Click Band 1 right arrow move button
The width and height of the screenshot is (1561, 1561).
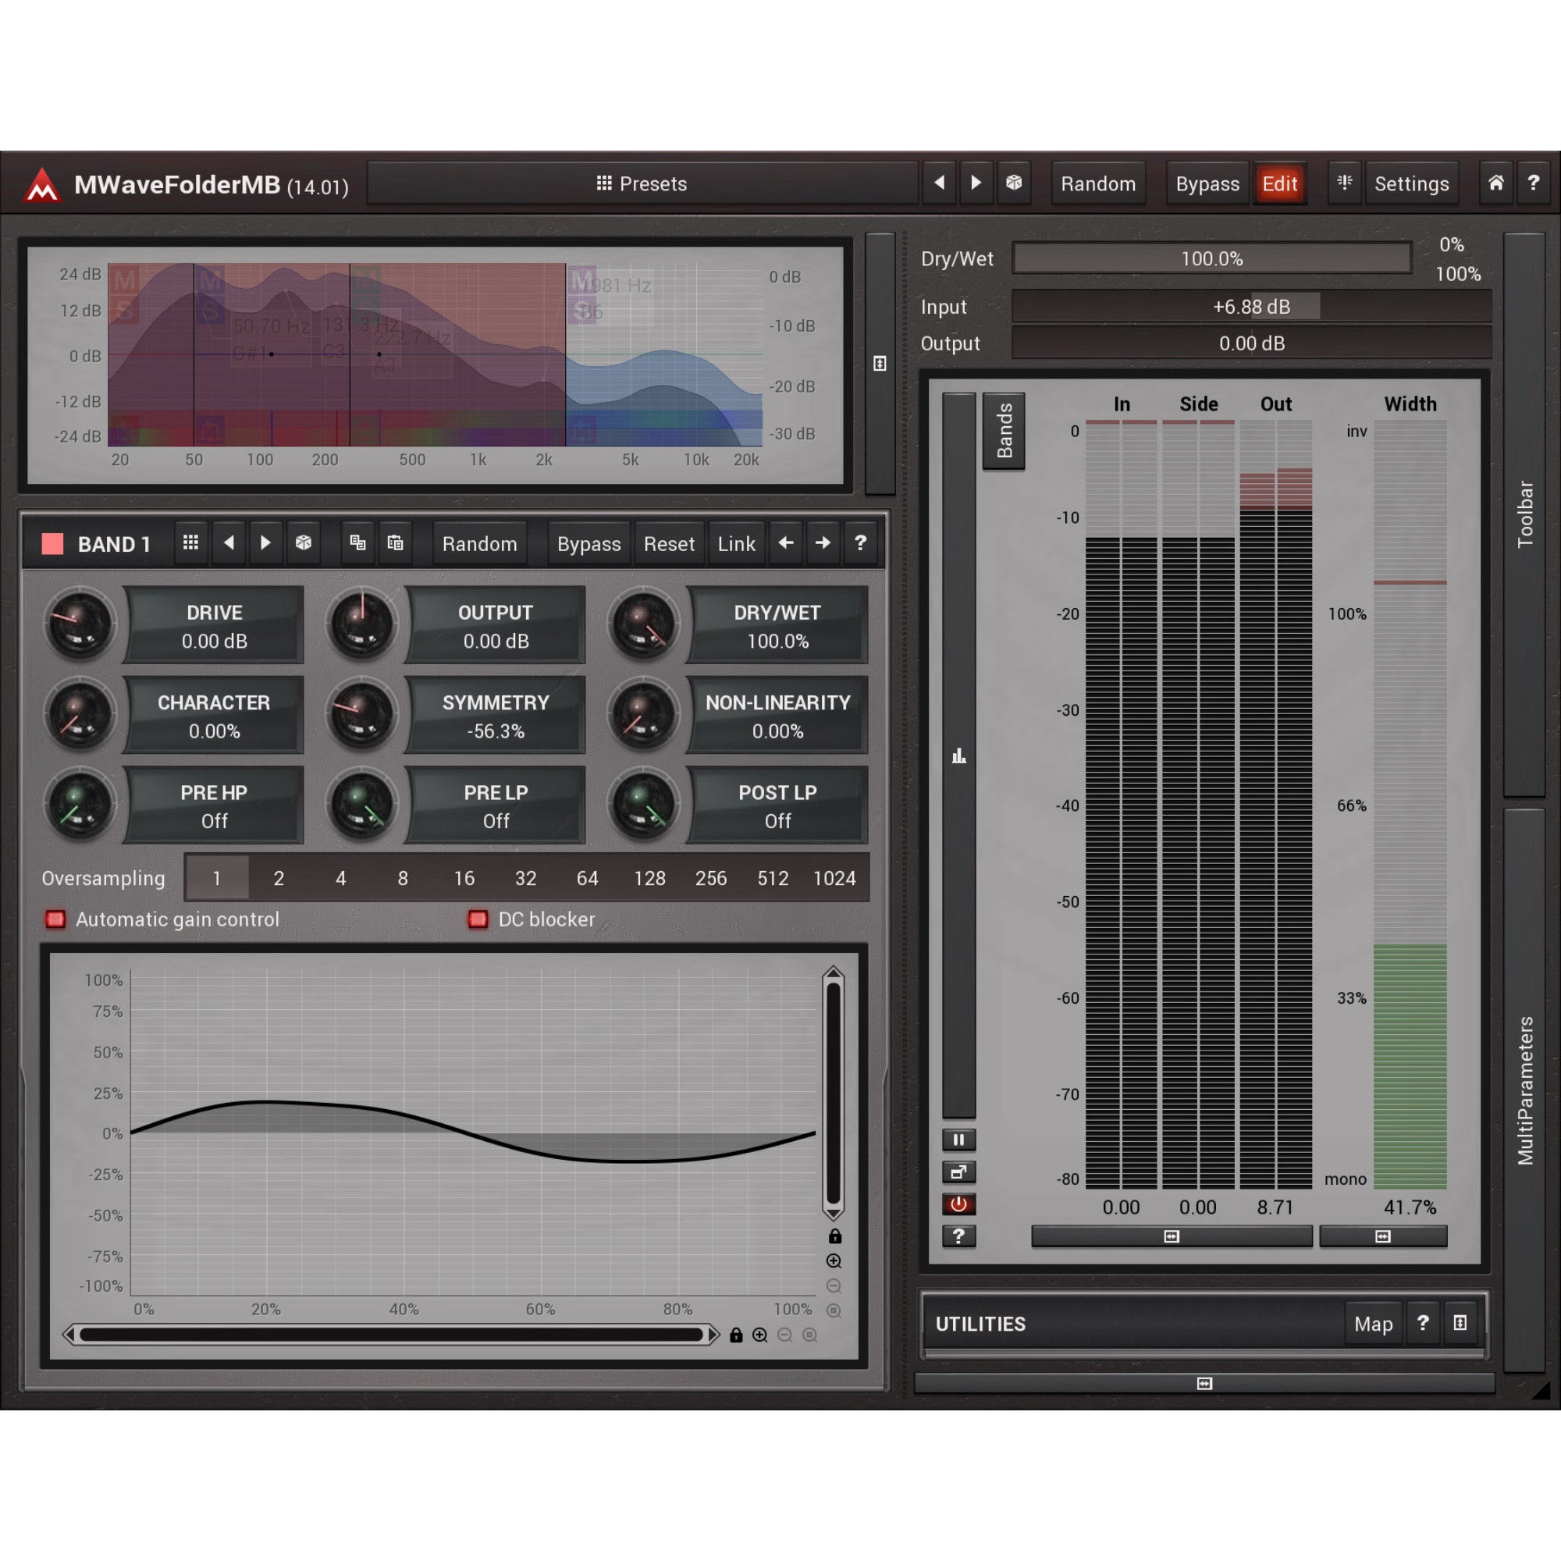coord(823,543)
